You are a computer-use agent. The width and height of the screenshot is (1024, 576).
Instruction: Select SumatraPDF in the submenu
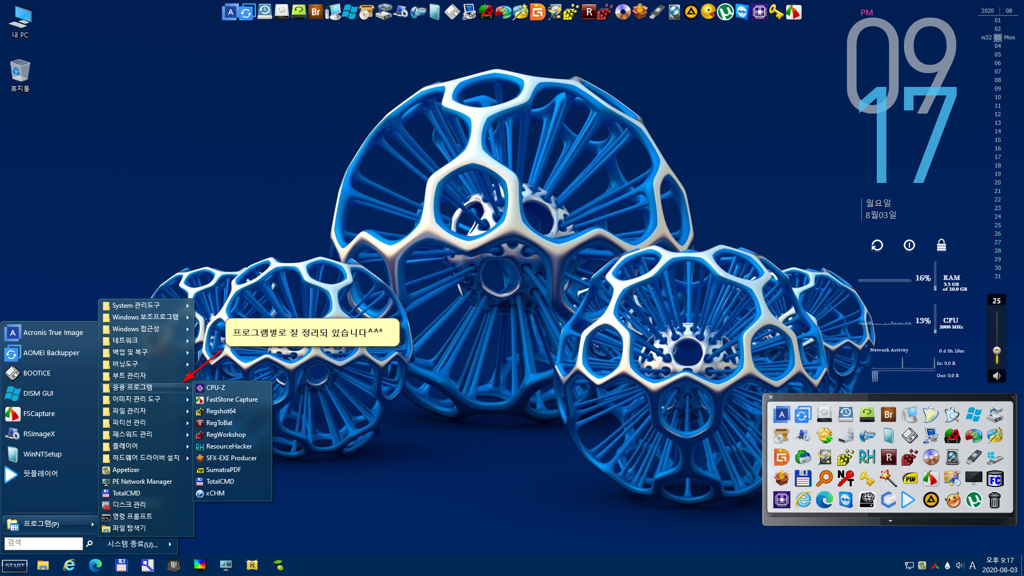(x=232, y=470)
